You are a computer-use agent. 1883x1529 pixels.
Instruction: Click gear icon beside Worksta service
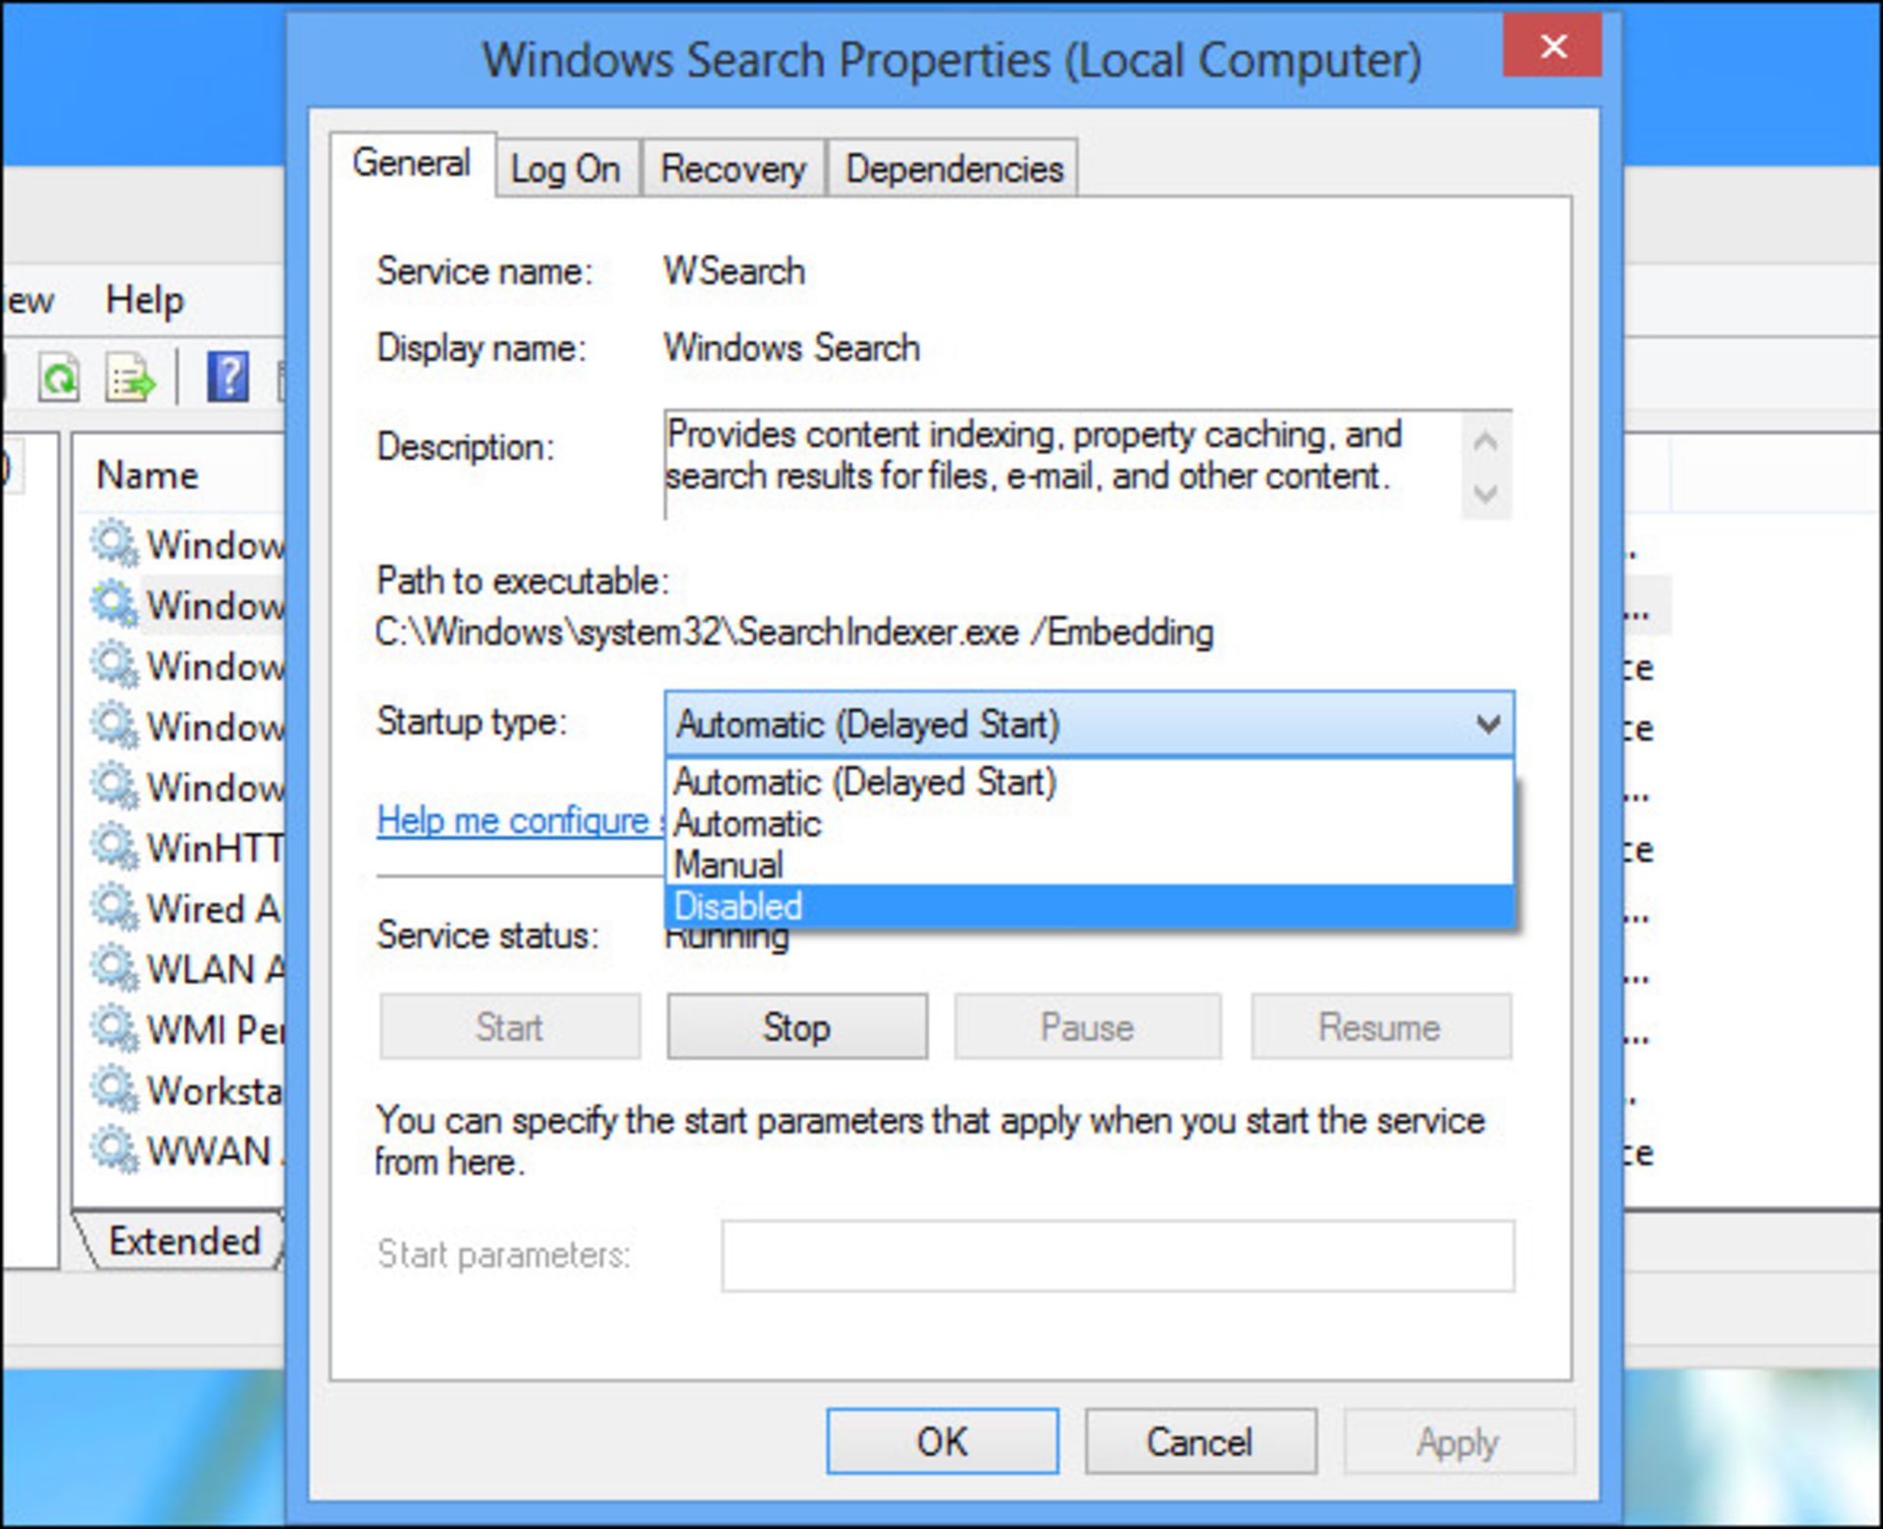[114, 1090]
